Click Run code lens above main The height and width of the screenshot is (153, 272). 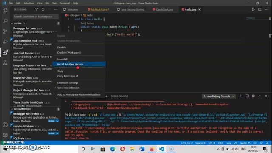coord(82,23)
